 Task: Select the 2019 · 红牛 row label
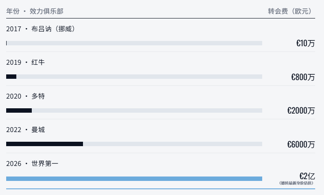tap(26, 62)
